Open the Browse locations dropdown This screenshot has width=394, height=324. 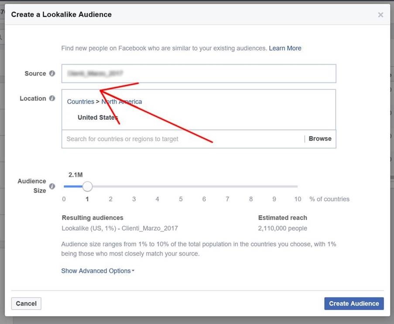click(320, 138)
